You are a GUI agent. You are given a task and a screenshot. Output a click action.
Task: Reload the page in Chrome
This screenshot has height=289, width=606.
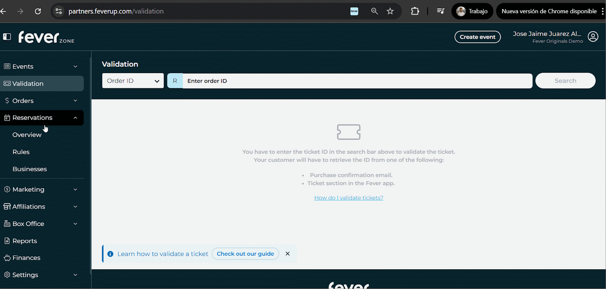38,11
